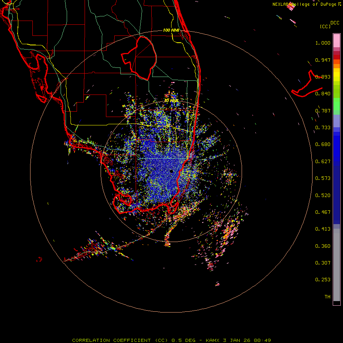The image size is (343, 343).
Task: Click the 0.413 scale value
Action: click(x=323, y=229)
